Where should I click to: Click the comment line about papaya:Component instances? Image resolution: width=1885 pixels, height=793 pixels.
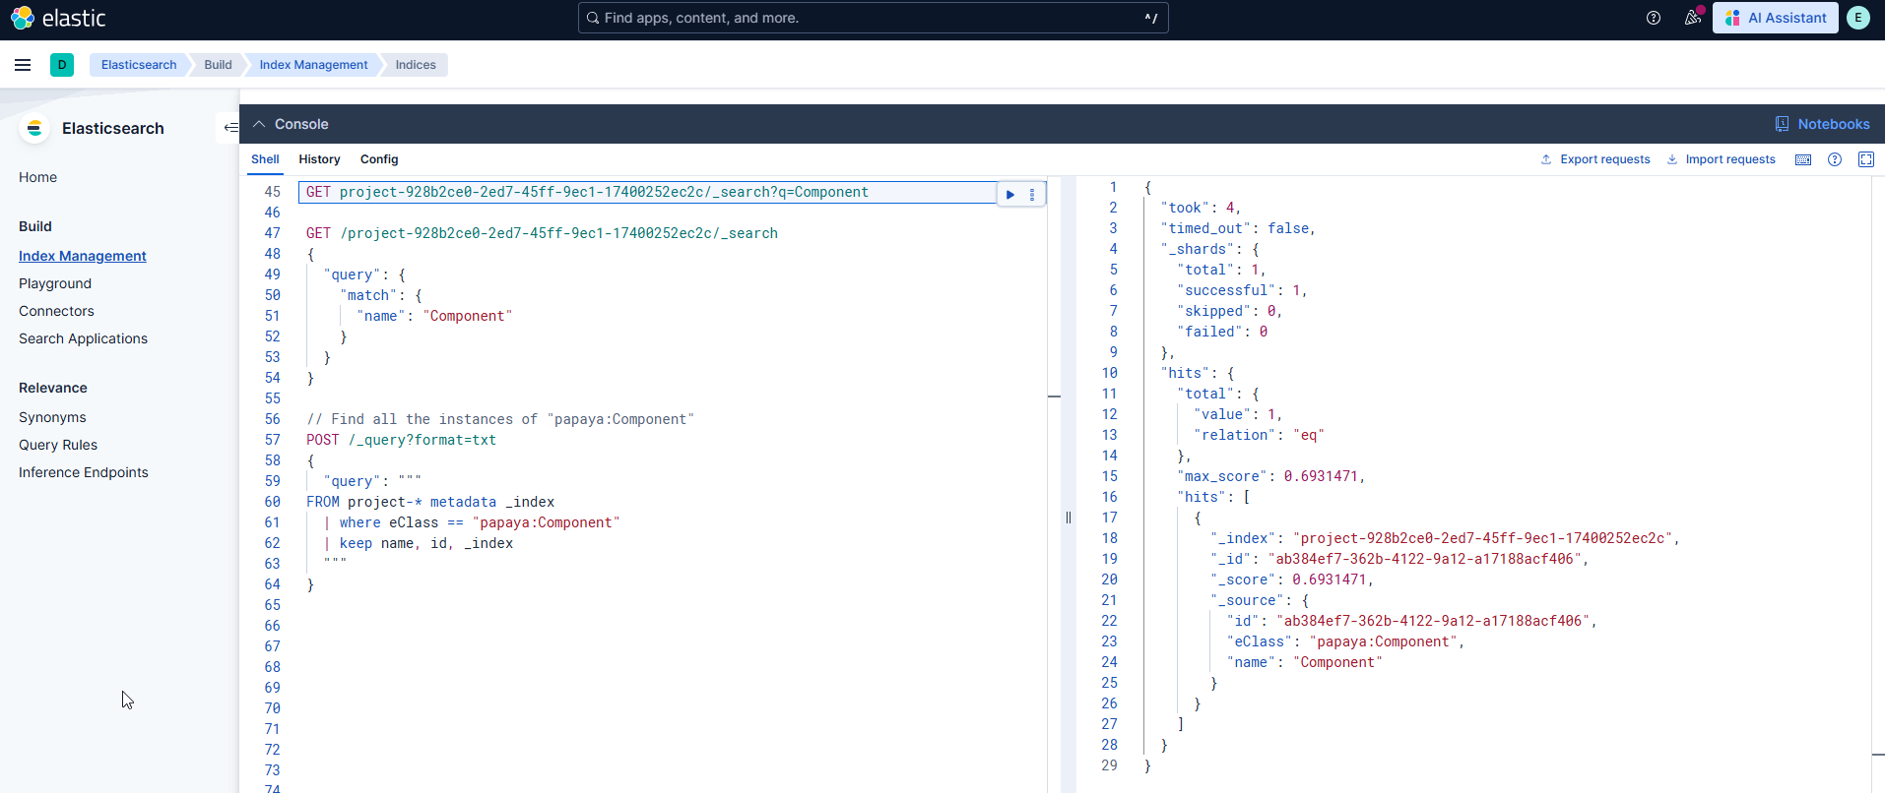[x=500, y=419]
